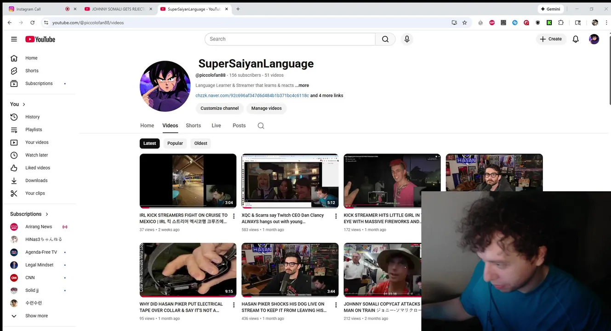Switch to channel Home tab
The height and width of the screenshot is (331, 611).
click(147, 126)
